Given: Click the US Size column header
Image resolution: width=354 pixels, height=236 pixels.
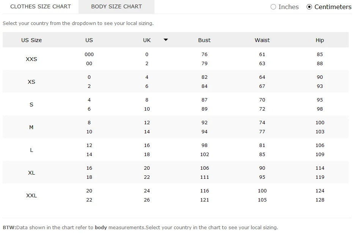Looking at the screenshot, I should click(31, 40).
